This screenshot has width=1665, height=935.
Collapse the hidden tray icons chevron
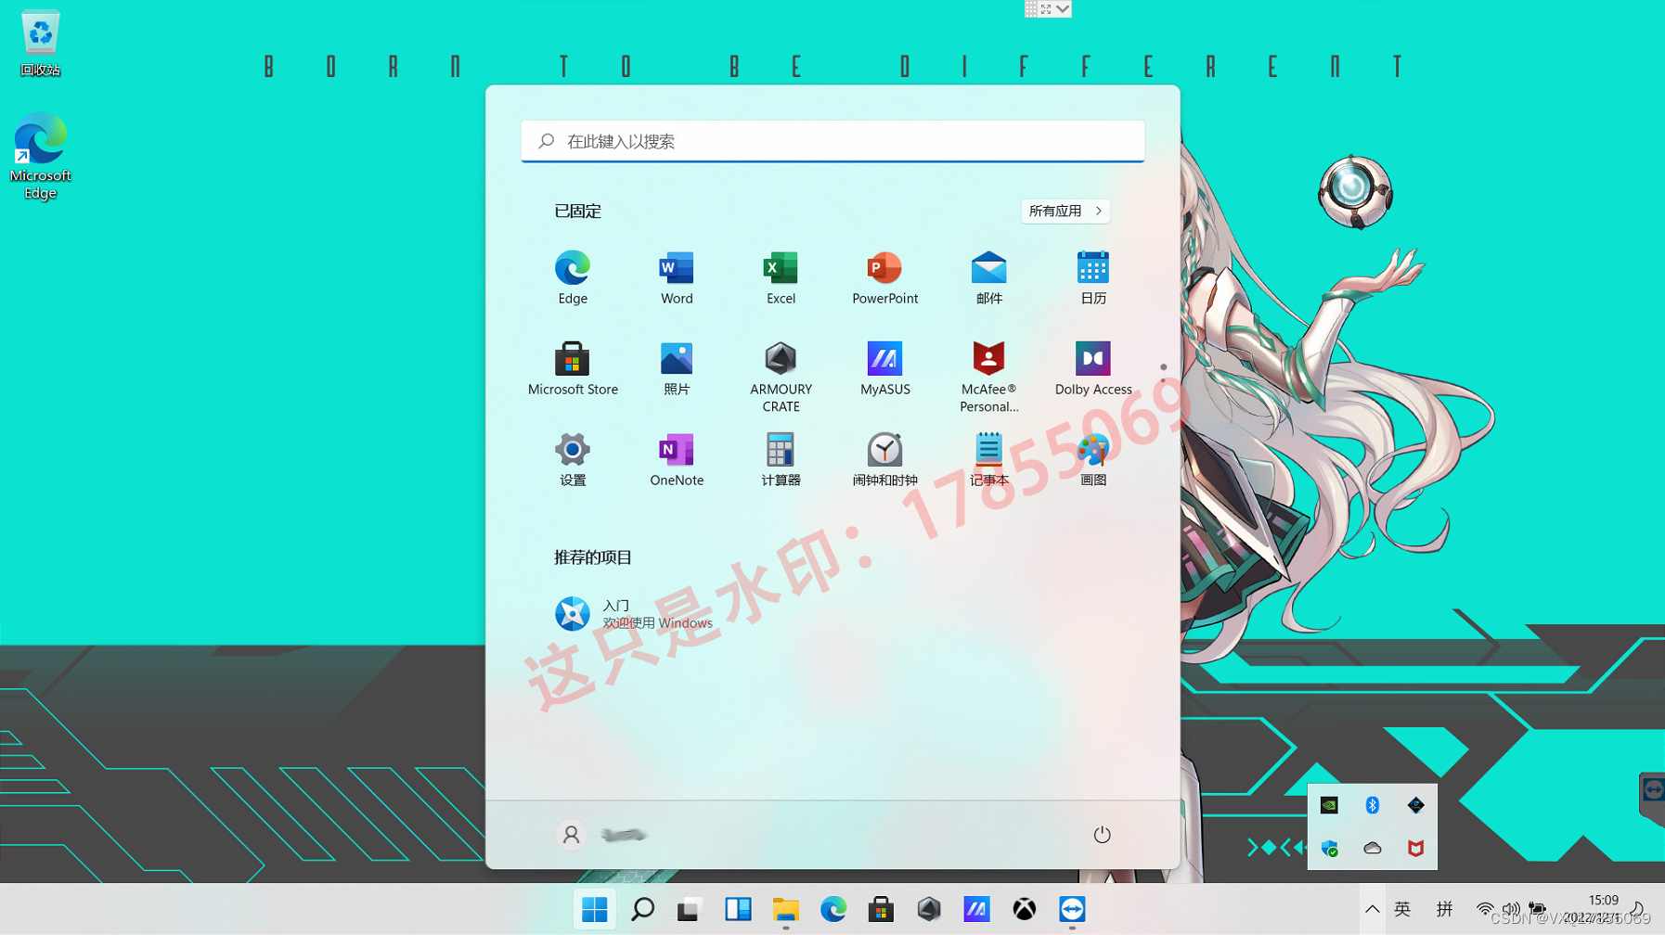click(1372, 909)
